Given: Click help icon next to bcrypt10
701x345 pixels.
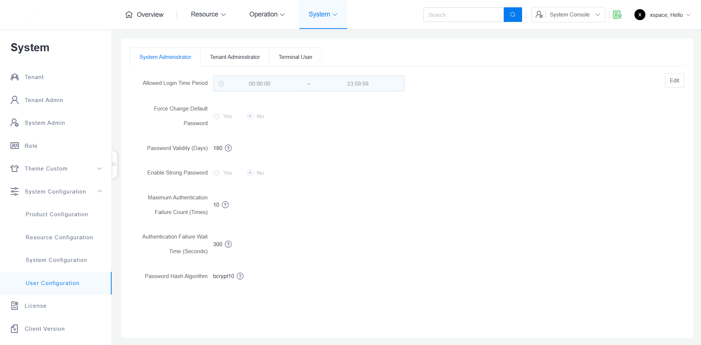Looking at the screenshot, I should click(240, 276).
